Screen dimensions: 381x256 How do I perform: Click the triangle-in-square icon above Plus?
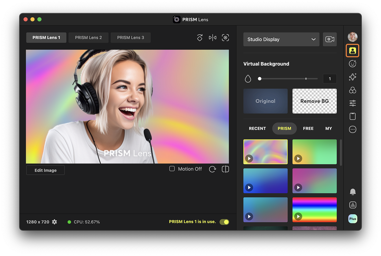click(x=353, y=205)
